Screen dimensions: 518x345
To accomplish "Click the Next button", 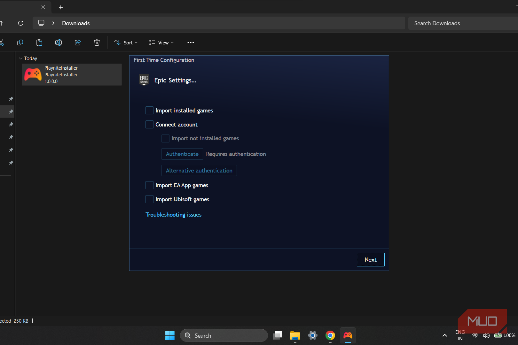I will tap(371, 260).
